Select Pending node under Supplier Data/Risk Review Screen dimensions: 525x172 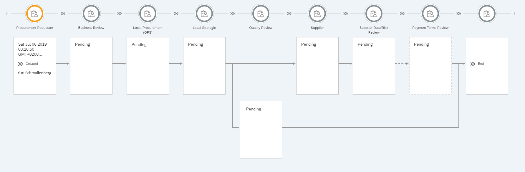pos(374,66)
